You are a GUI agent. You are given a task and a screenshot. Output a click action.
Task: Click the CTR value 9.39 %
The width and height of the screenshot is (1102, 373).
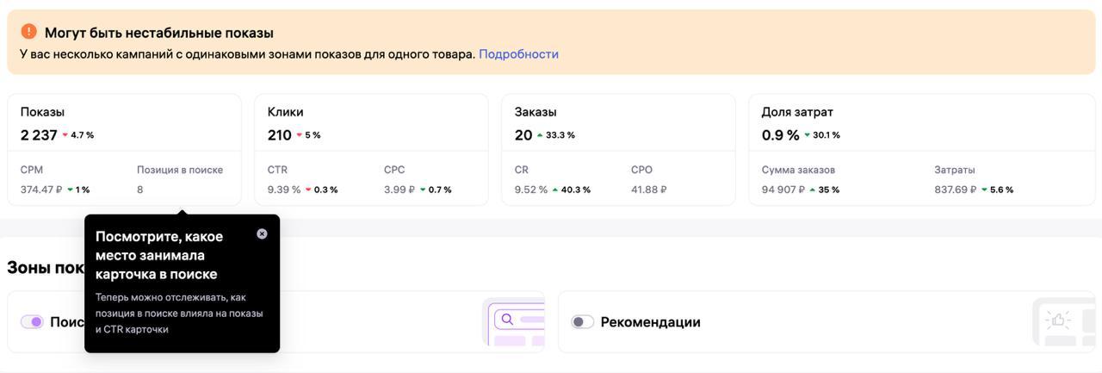pyautogui.click(x=284, y=190)
